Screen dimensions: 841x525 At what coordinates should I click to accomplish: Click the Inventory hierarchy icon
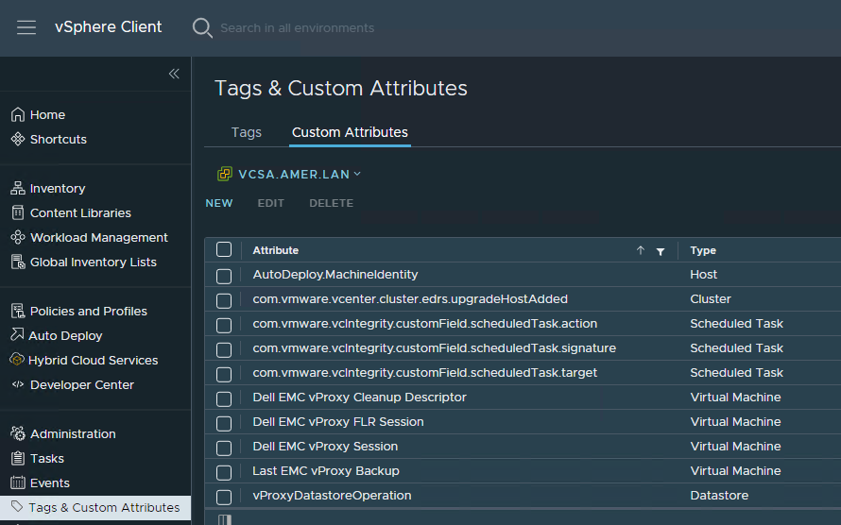[x=18, y=188]
